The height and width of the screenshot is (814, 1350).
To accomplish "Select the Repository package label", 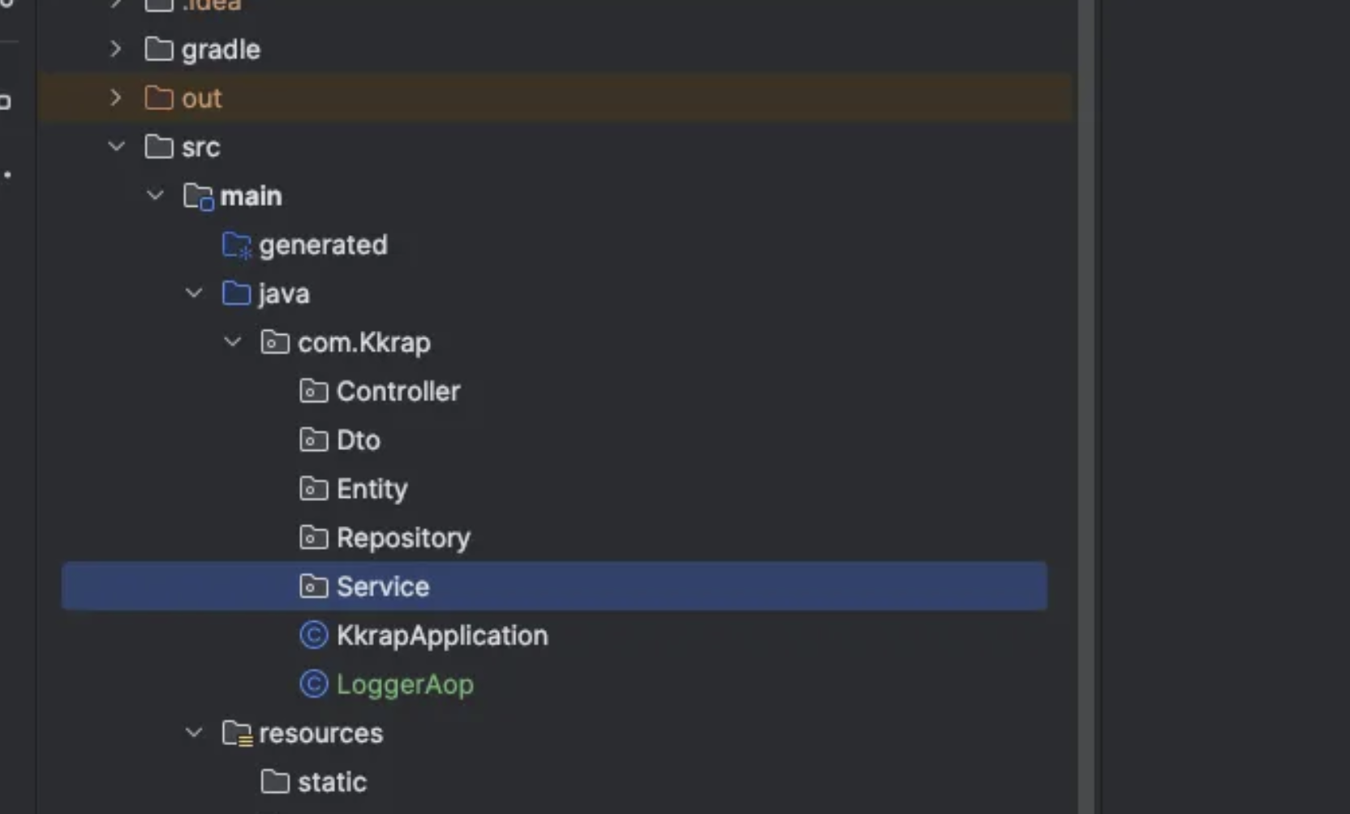I will (403, 538).
